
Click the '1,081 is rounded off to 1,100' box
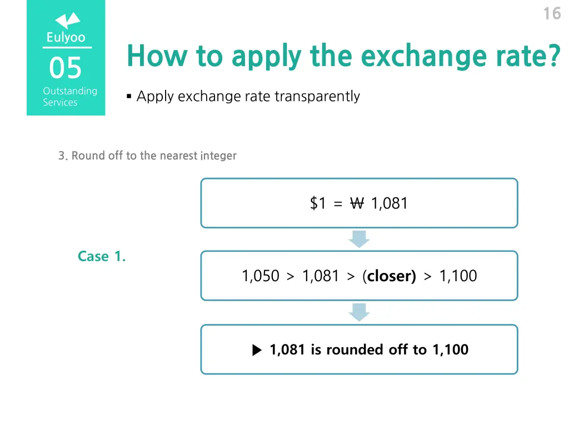359,349
